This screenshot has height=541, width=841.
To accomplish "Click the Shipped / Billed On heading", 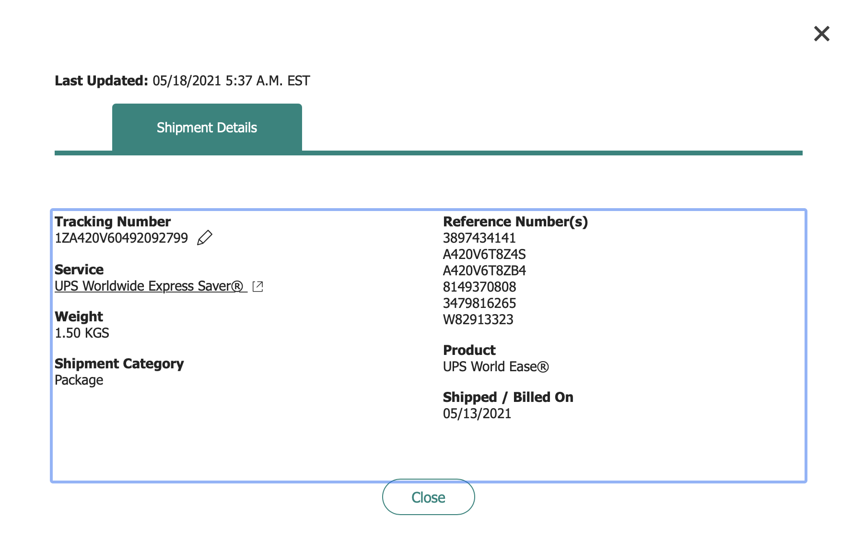I will coord(508,397).
